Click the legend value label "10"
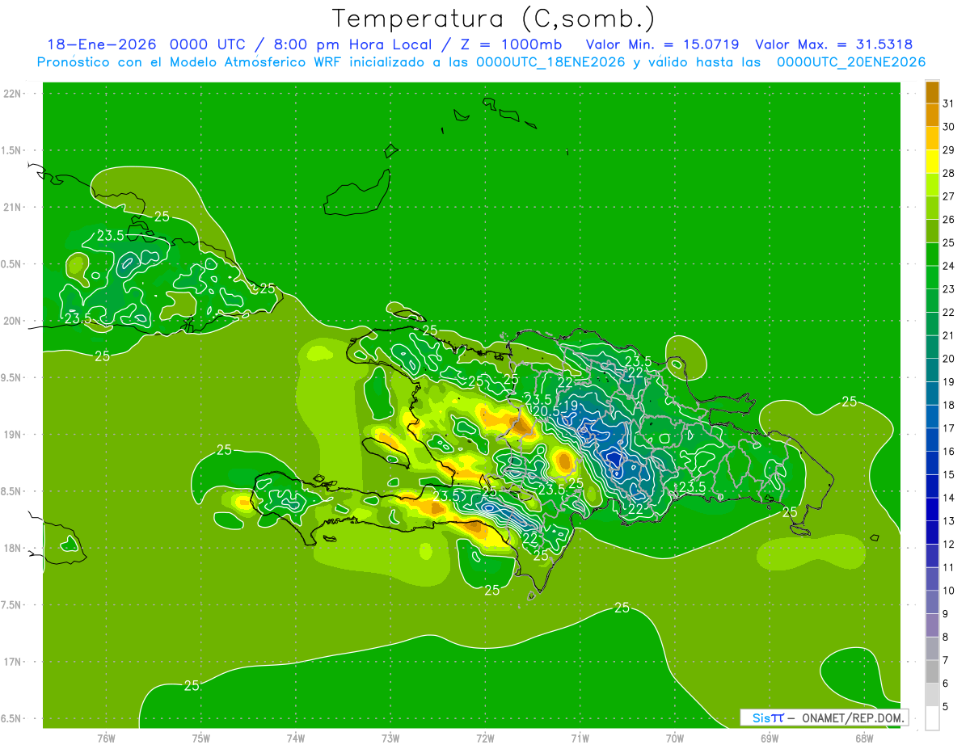Screen dimensions: 970x749 tap(949, 591)
